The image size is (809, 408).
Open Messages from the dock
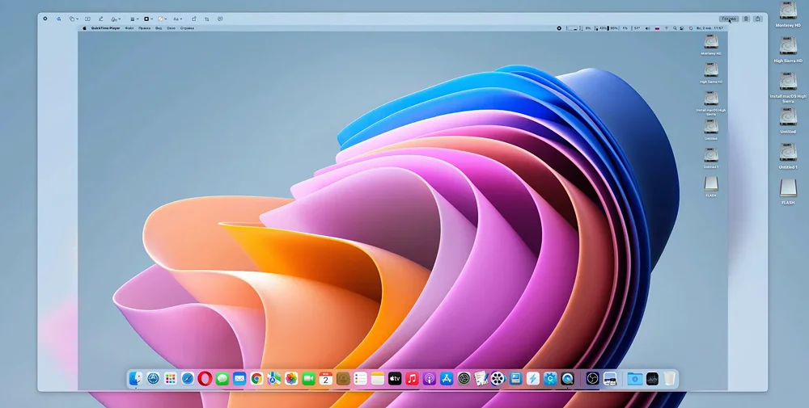click(x=222, y=379)
